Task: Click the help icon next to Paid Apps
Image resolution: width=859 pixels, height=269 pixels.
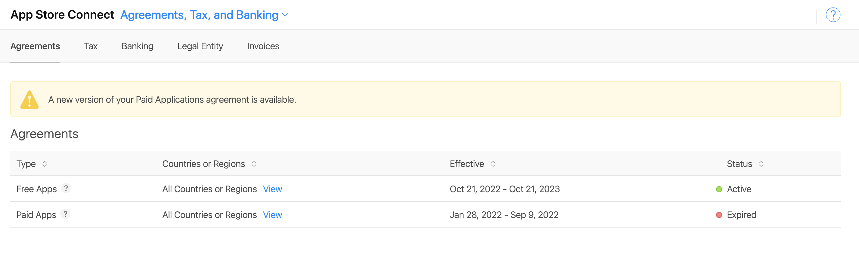Action: tap(65, 214)
